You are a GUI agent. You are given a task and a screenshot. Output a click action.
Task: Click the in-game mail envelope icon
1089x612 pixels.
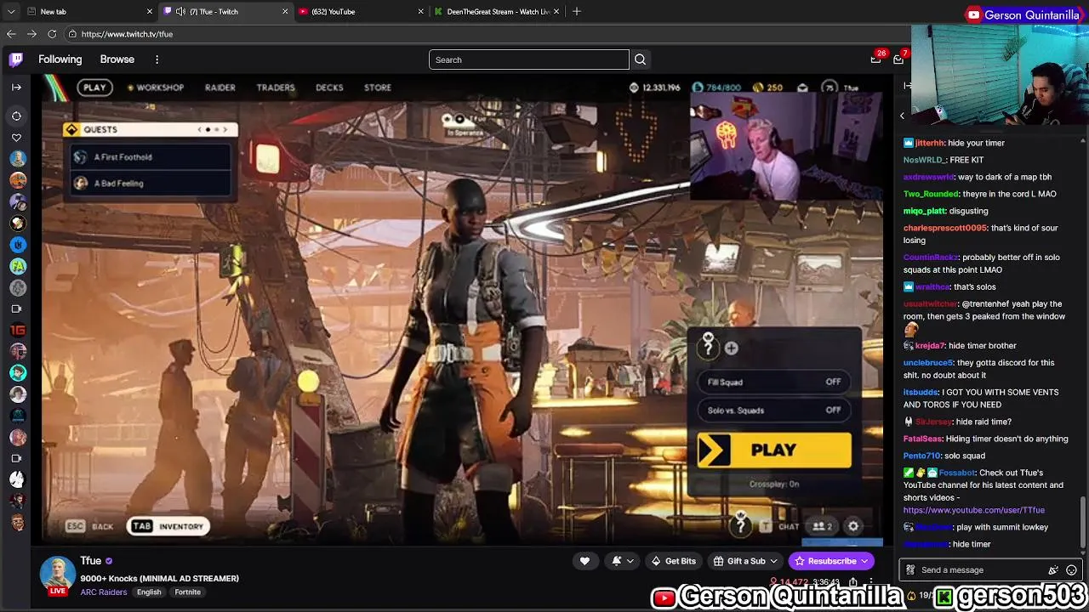coord(802,88)
